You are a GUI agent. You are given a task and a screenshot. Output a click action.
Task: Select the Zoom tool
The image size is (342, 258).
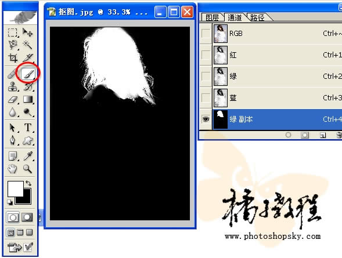click(x=28, y=169)
